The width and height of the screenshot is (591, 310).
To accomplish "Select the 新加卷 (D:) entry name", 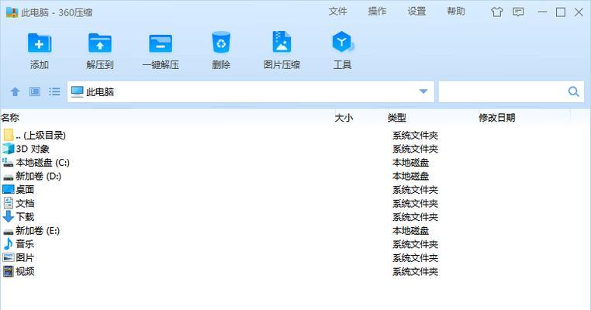I will [x=39, y=176].
